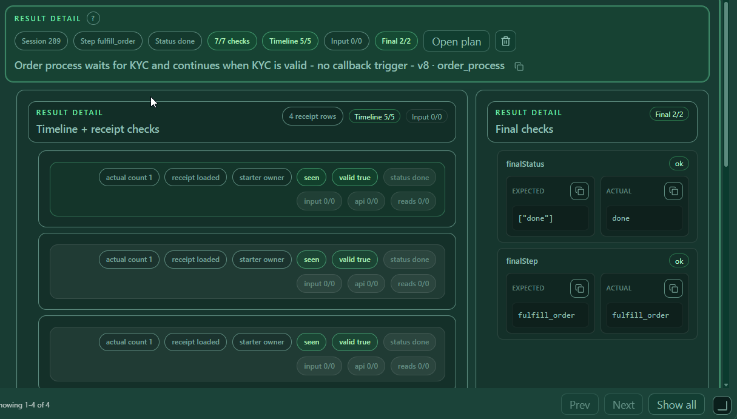Click the finalStatus label
Viewport: 737px width, 419px height.
point(525,164)
